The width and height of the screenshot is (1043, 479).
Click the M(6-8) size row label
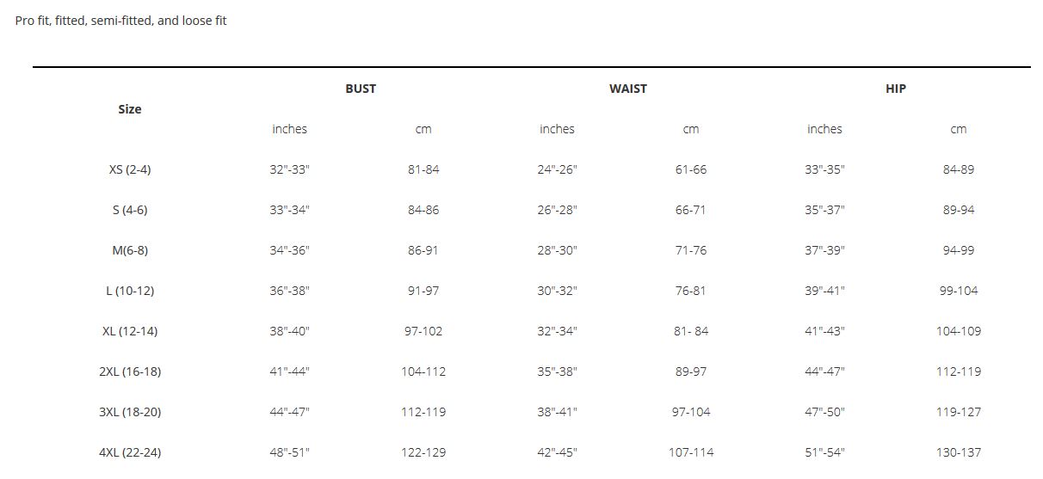pos(130,250)
